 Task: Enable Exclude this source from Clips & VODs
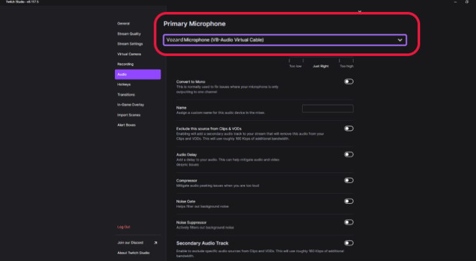click(x=348, y=128)
